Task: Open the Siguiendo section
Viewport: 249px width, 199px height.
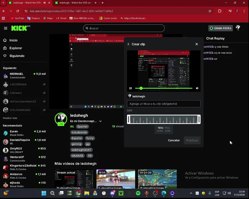Action: (14, 56)
